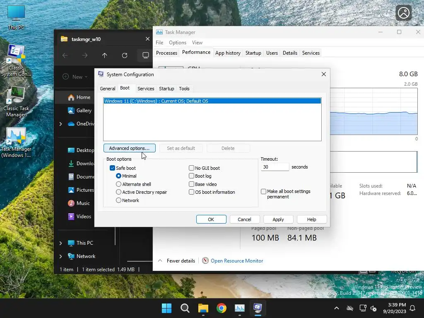
Task: Open Classic Task Manager desktop shortcut
Action: coord(16,102)
